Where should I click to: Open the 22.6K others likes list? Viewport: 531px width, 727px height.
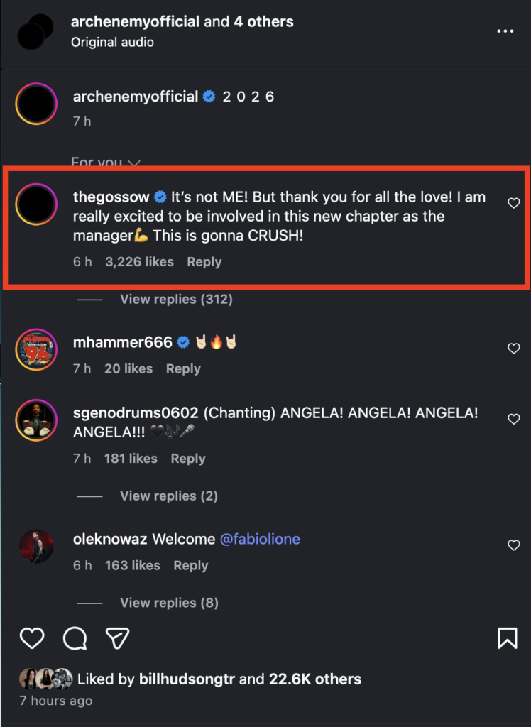(314, 679)
